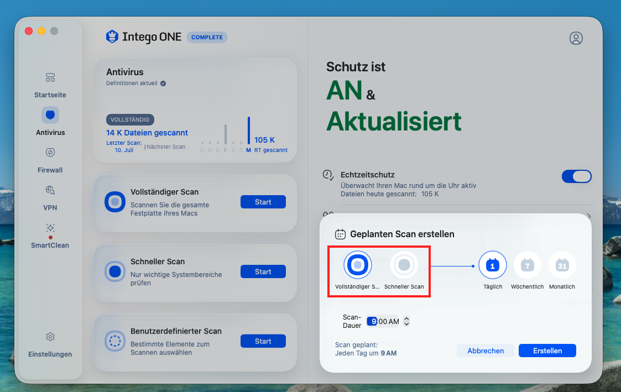
Task: Click the '105 K' RT gescannt value
Action: pyautogui.click(x=264, y=140)
